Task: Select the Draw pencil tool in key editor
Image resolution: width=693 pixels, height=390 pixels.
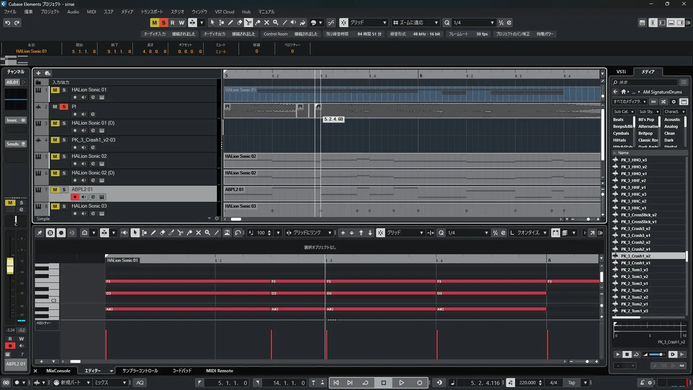Action: pos(153,233)
